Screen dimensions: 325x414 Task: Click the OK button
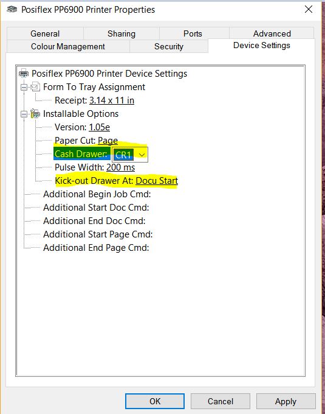(155, 401)
